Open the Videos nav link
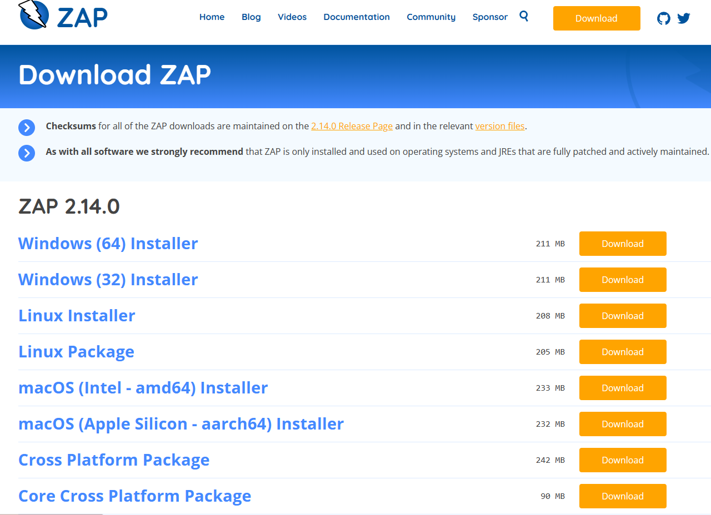 coord(292,17)
